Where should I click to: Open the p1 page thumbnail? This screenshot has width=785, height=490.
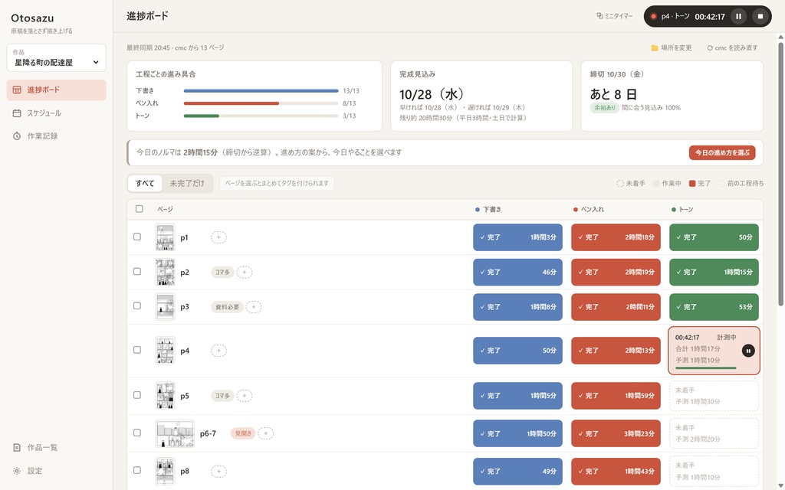pyautogui.click(x=166, y=237)
